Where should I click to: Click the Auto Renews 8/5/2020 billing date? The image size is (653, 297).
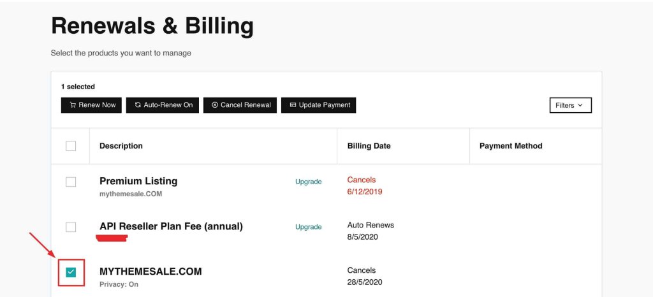tap(371, 231)
